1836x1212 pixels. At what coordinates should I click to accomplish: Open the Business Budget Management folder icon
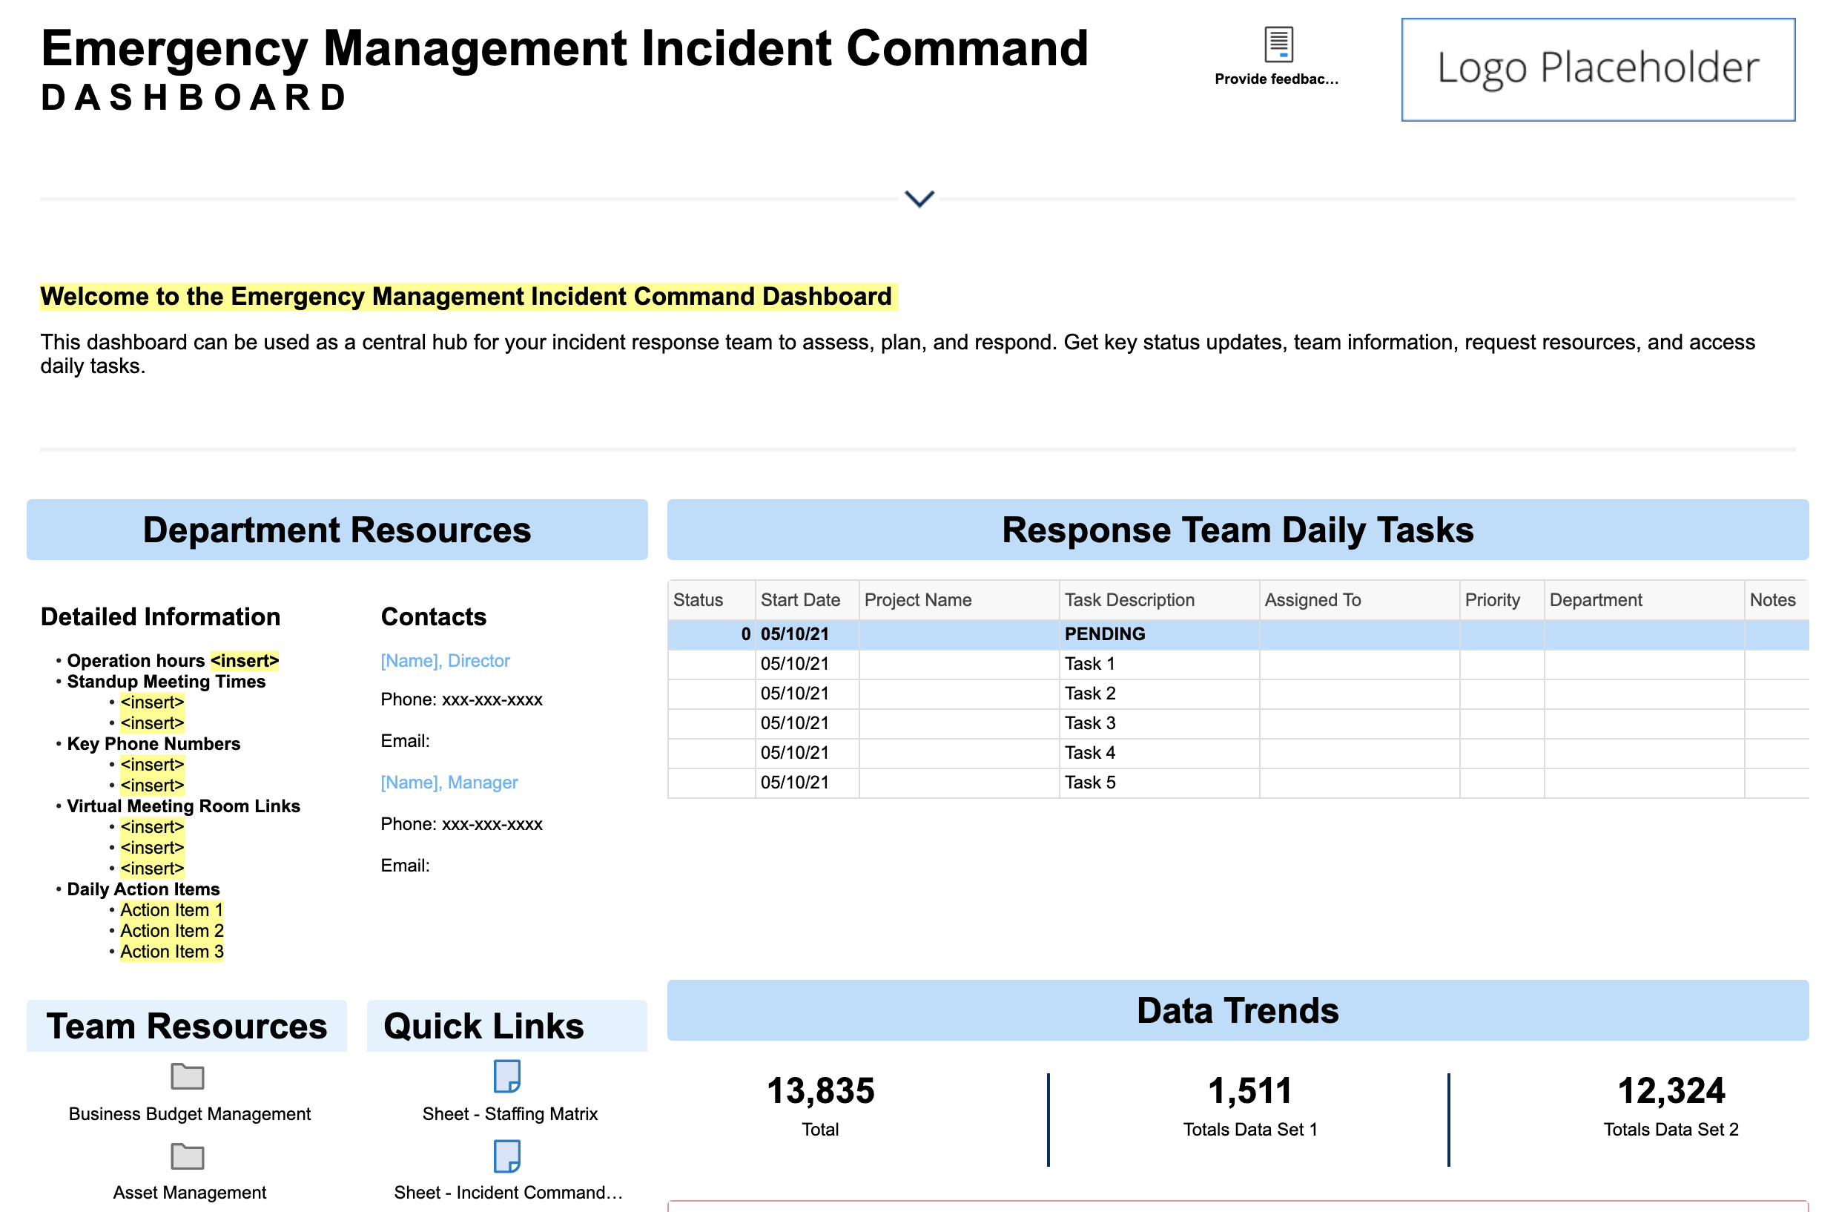coord(187,1076)
